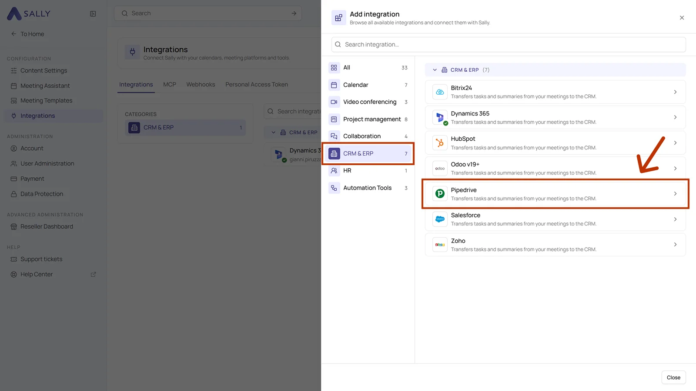Image resolution: width=696 pixels, height=391 pixels.
Task: Select CRM & ERP category in background page
Action: pyautogui.click(x=185, y=127)
